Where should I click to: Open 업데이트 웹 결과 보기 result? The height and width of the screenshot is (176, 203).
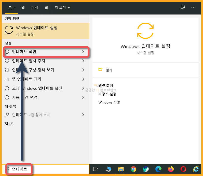click(x=46, y=115)
